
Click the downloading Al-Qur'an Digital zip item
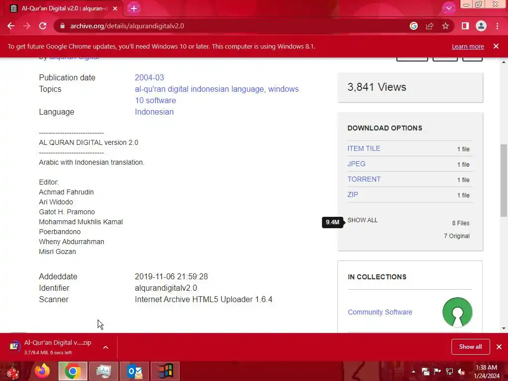(58, 347)
